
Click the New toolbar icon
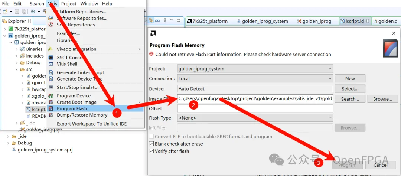pos(5,12)
